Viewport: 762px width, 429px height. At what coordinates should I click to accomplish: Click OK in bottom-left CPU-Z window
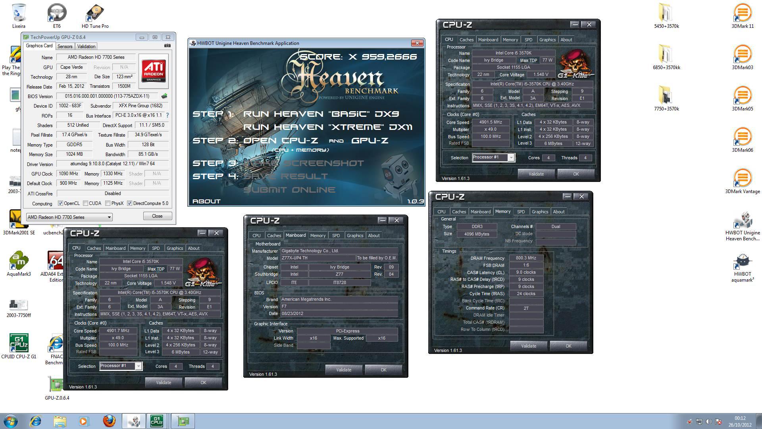pos(203,383)
